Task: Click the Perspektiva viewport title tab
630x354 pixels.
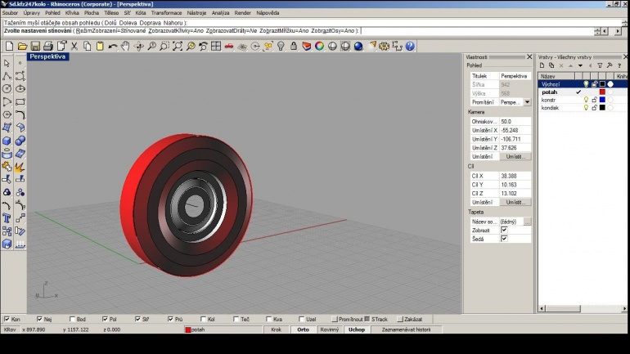Action: click(x=47, y=56)
